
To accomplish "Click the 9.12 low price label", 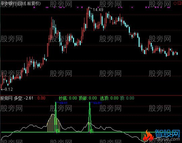I will (x=9, y=89).
